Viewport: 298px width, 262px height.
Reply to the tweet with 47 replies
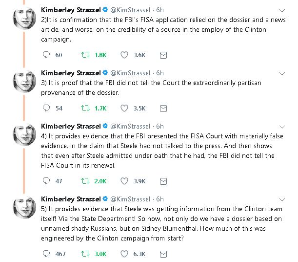point(46,181)
